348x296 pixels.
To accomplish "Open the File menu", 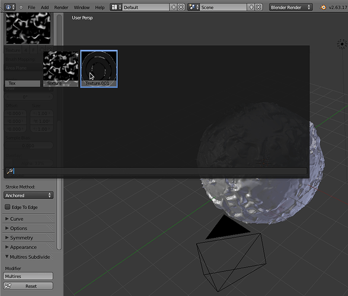I will pyautogui.click(x=31, y=8).
